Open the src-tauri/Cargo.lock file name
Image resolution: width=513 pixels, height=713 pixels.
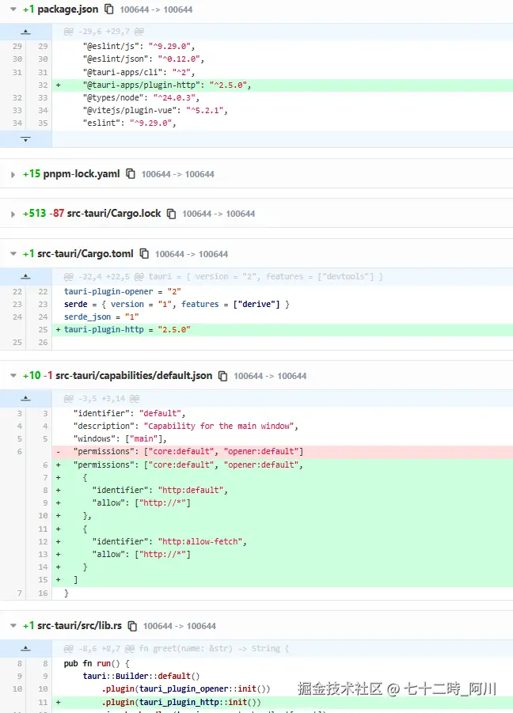pos(114,213)
